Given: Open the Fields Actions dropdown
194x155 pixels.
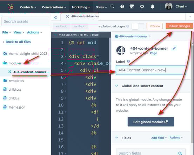Looking at the screenshot, I should click(x=176, y=137).
